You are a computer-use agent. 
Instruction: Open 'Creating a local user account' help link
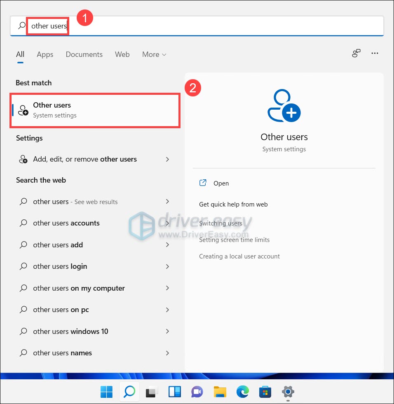pos(239,256)
